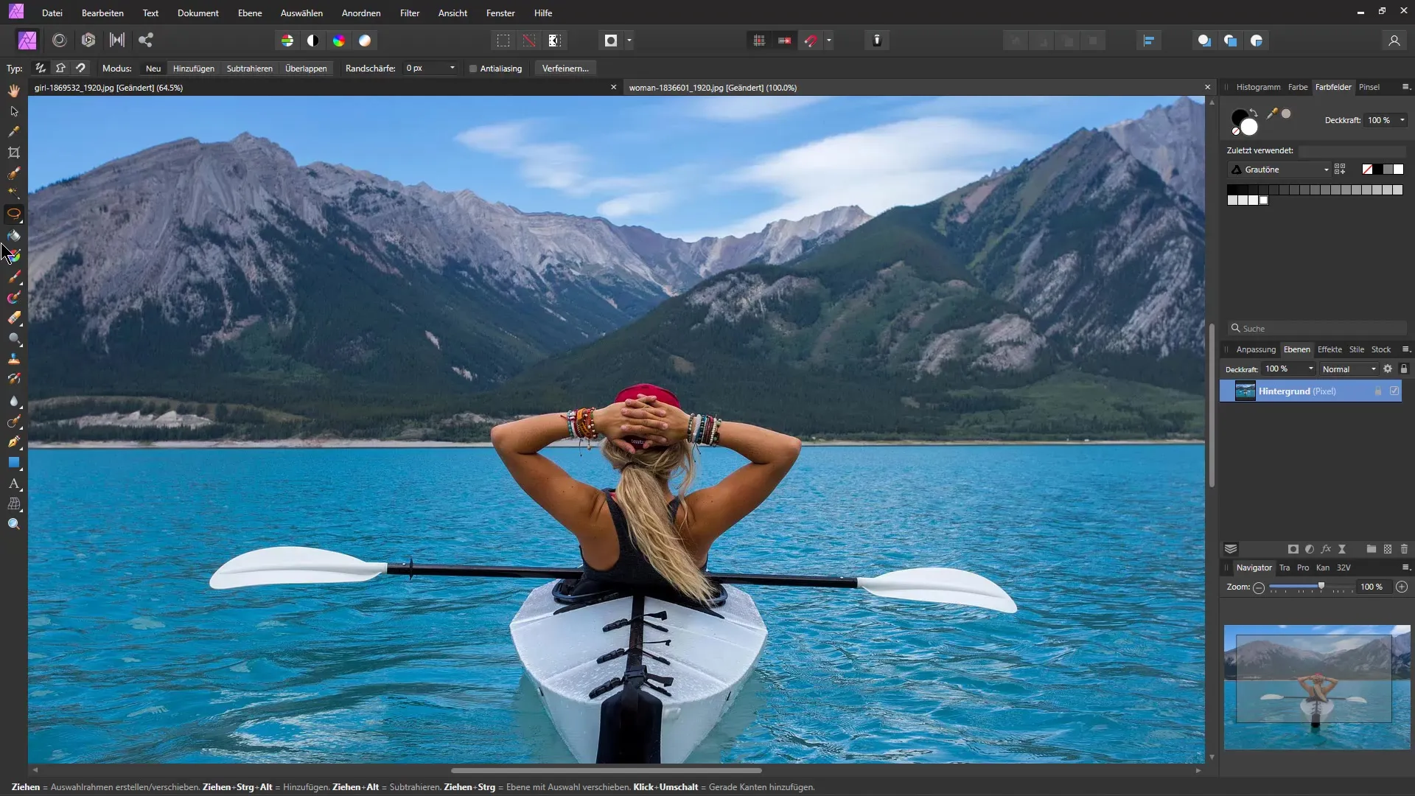View the navigator thumbnail preview
This screenshot has height=796, width=1415.
pos(1317,686)
